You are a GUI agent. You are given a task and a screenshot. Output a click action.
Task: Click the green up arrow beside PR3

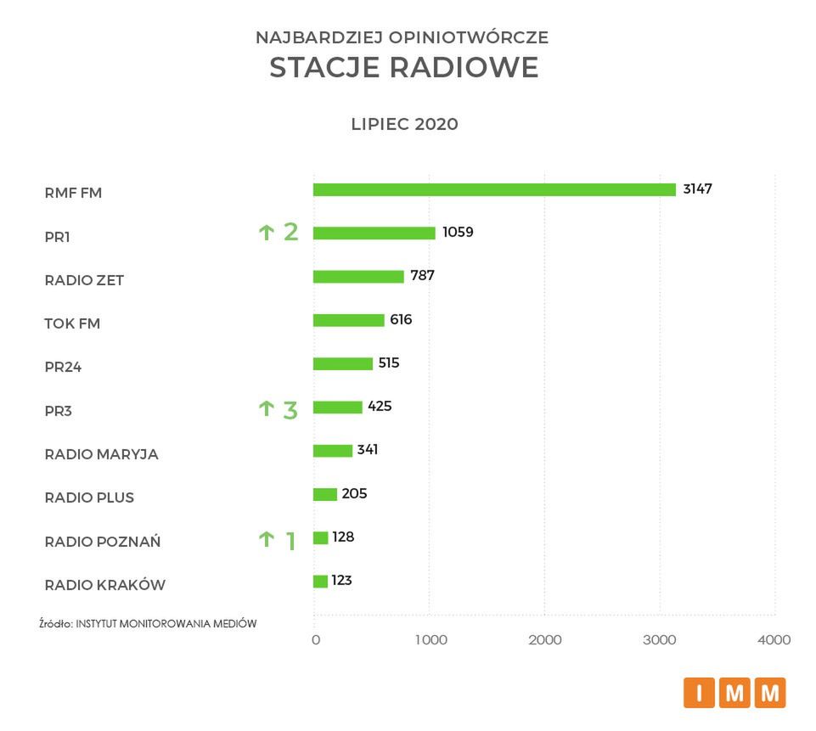pos(267,408)
